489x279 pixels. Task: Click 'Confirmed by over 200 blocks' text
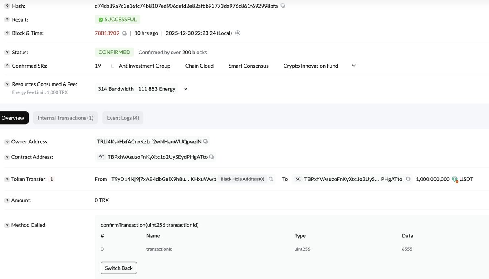(x=173, y=52)
